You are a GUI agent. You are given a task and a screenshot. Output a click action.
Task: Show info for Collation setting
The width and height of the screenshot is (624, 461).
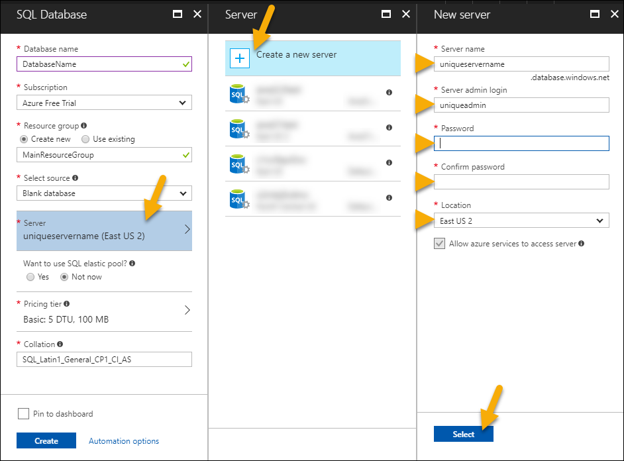point(60,344)
